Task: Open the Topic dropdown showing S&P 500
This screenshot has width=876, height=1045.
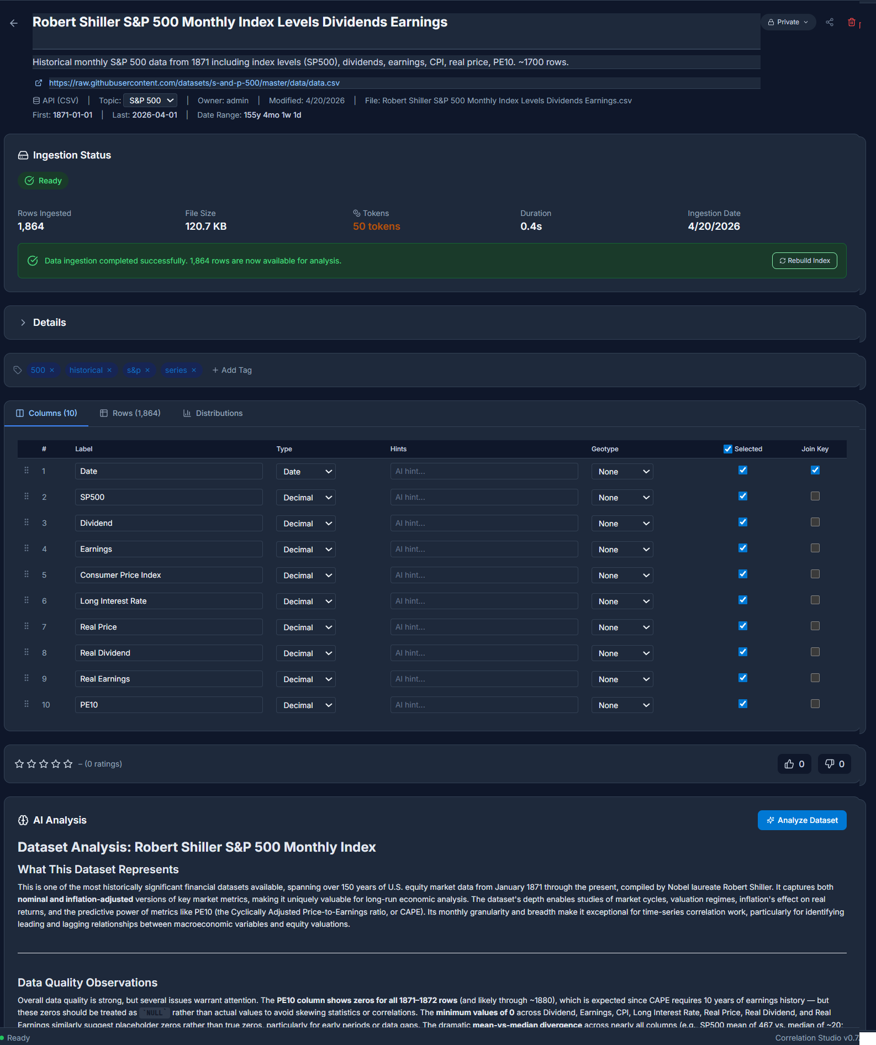Action: click(x=151, y=101)
